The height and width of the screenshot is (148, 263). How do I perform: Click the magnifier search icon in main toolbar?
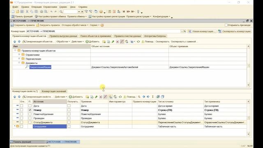tap(61, 12)
